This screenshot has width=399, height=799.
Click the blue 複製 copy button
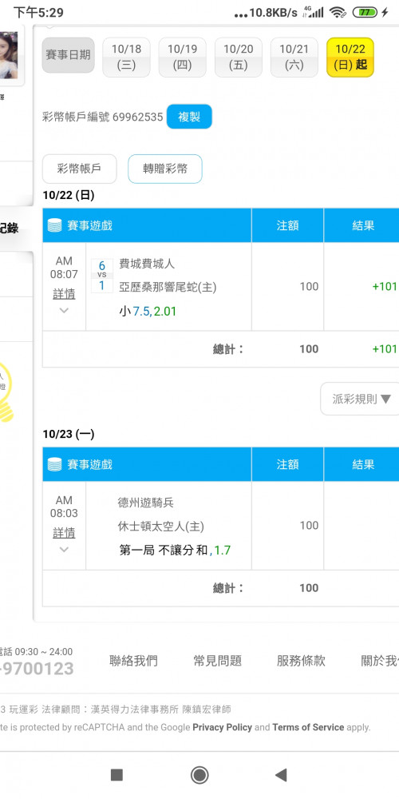(x=189, y=117)
